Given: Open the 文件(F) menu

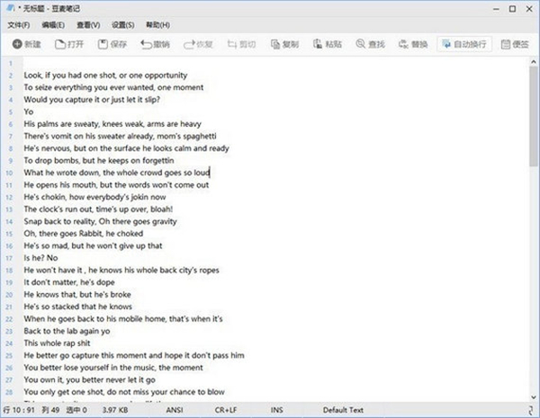Looking at the screenshot, I should (x=19, y=24).
